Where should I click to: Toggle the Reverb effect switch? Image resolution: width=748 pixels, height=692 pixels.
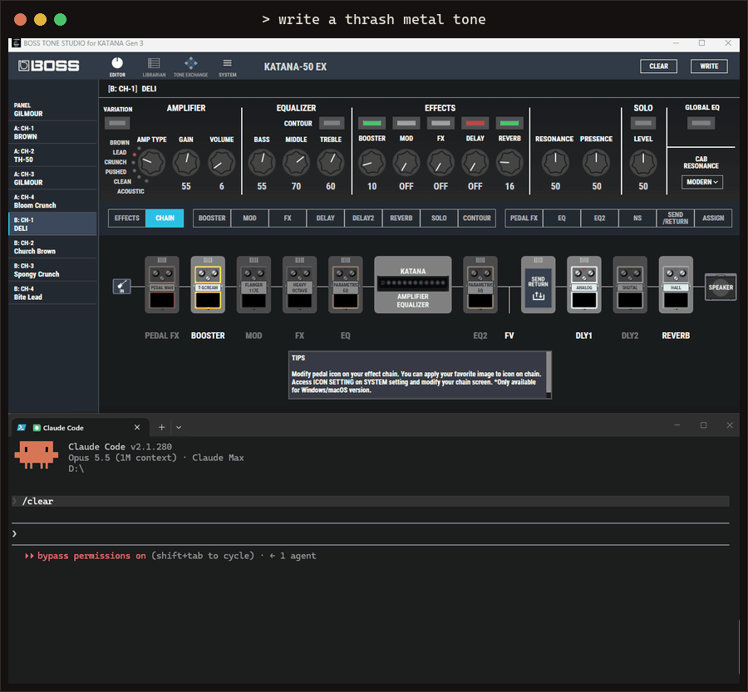509,123
